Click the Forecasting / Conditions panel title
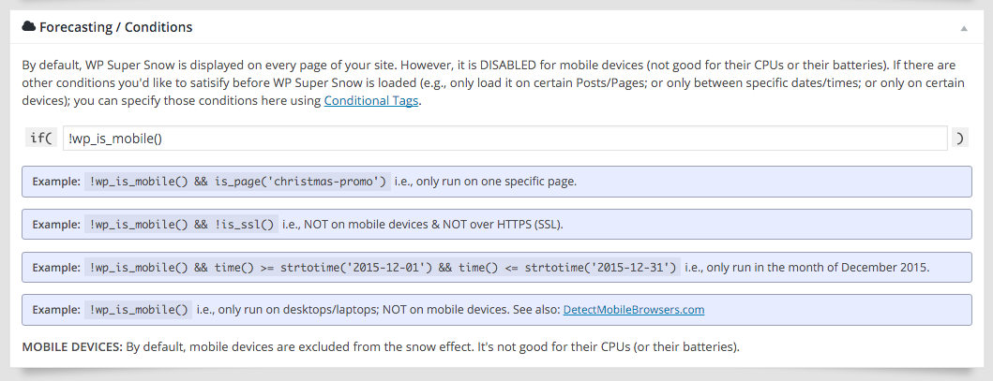The height and width of the screenshot is (381, 993). click(x=115, y=27)
